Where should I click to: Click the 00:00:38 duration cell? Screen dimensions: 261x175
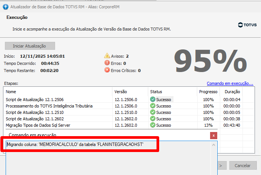point(232,119)
